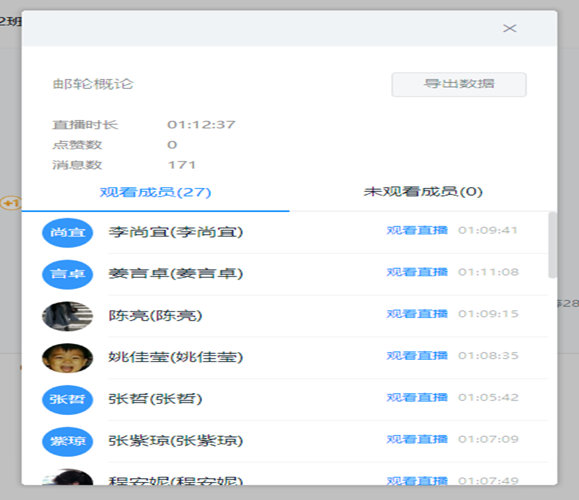Open 观看直播 link for 李尚宜
The height and width of the screenshot is (500, 579).
(x=417, y=230)
